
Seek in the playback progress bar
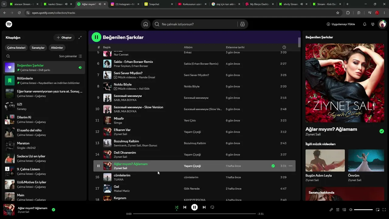click(x=194, y=214)
